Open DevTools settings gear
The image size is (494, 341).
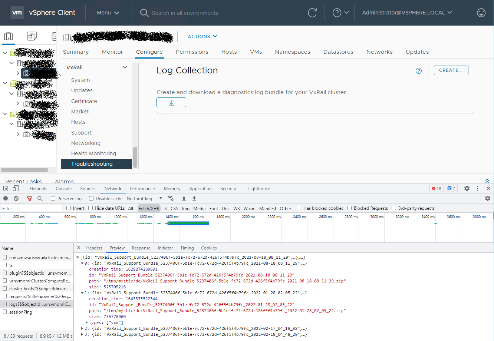(467, 188)
